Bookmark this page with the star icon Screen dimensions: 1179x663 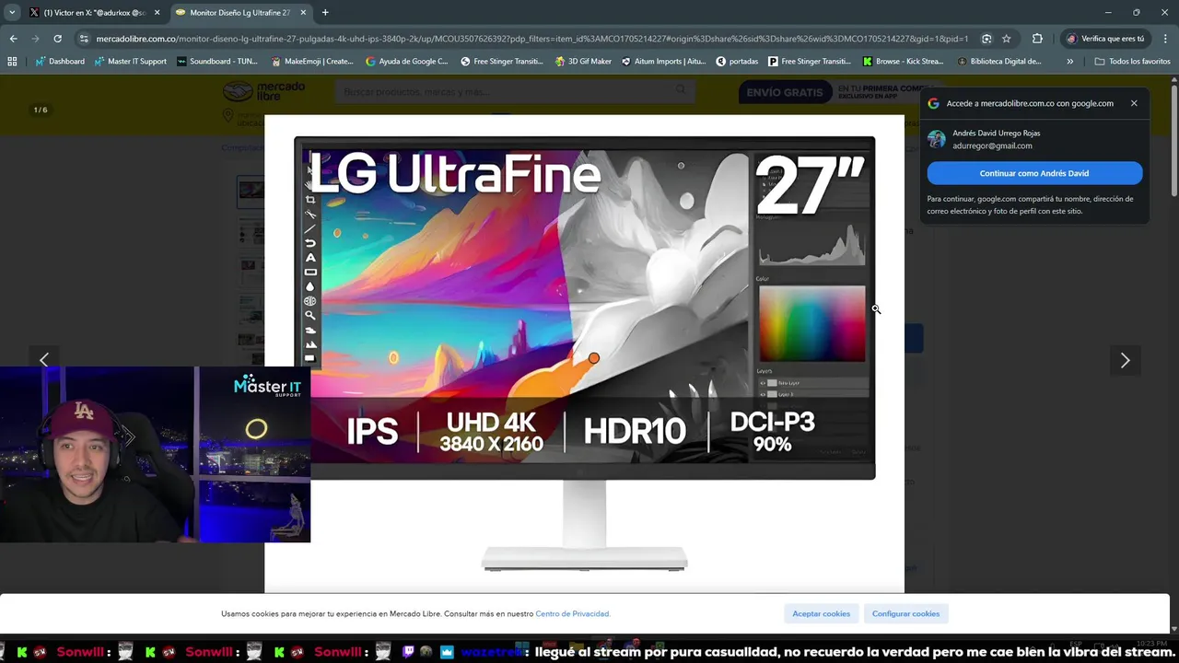pyautogui.click(x=1006, y=39)
